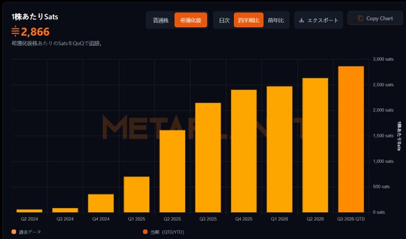Click the Q4 2025 bar

coord(244,151)
